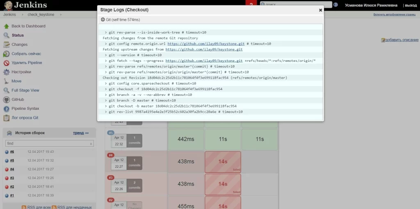Click the GitHub octocat icon
420x209 pixels.
pyautogui.click(x=7, y=100)
